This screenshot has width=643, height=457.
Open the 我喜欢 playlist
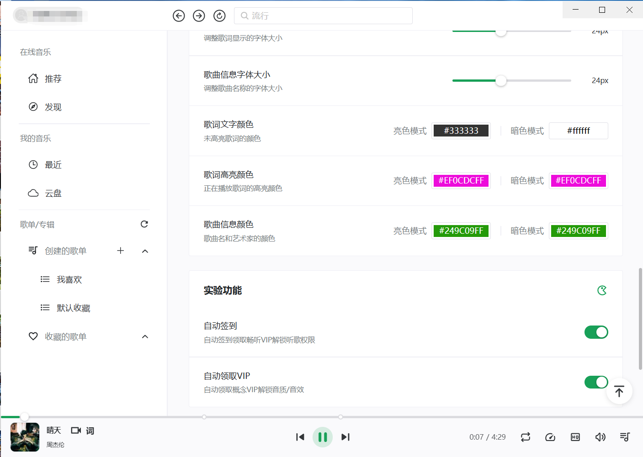(69, 280)
